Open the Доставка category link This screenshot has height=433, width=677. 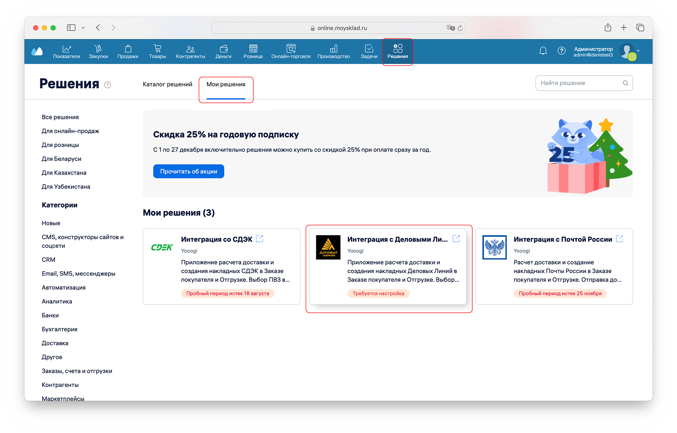55,343
